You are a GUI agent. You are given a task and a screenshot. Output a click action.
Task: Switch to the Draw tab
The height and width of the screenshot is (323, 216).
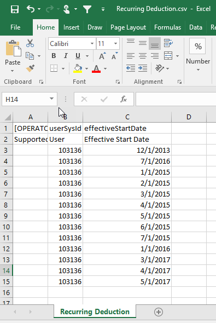click(x=95, y=27)
